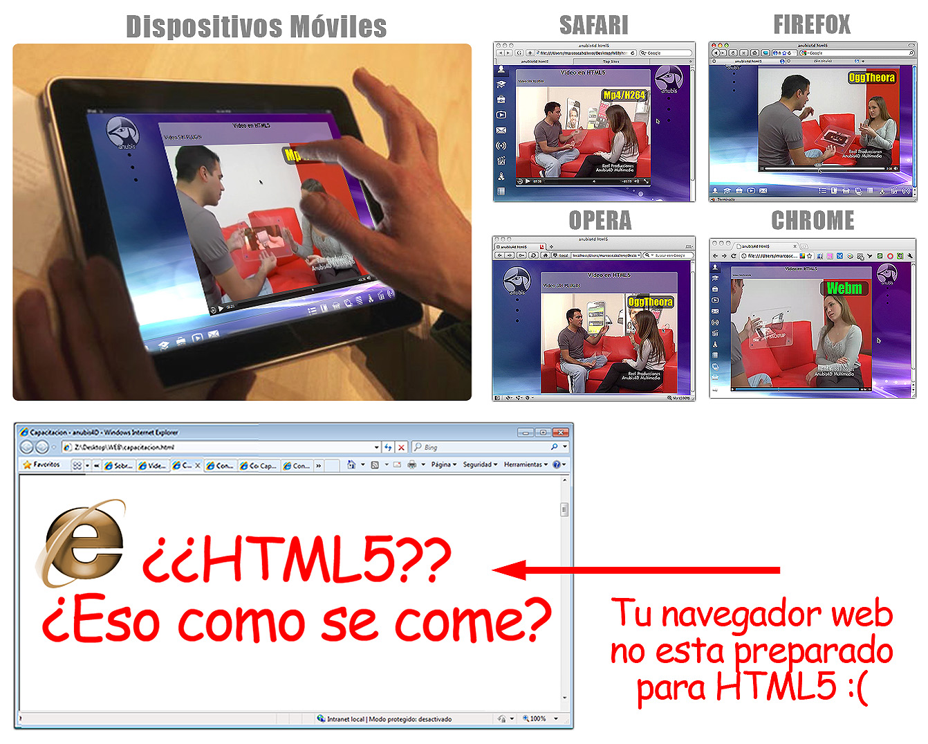928x744 pixels.
Task: Click the back arrow in Internet Explorer
Action: tap(26, 447)
